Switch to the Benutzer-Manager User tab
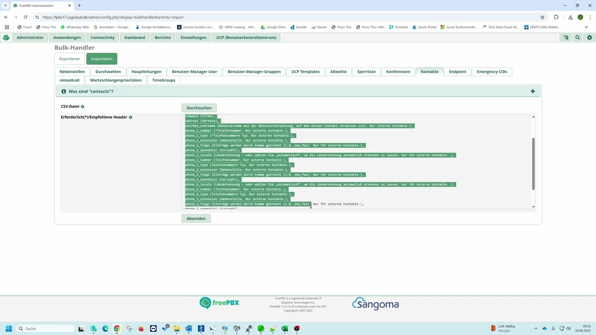The height and width of the screenshot is (335, 596). (195, 72)
